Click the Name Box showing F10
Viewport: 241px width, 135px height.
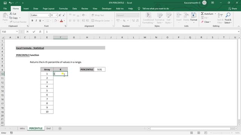[x=8, y=31]
